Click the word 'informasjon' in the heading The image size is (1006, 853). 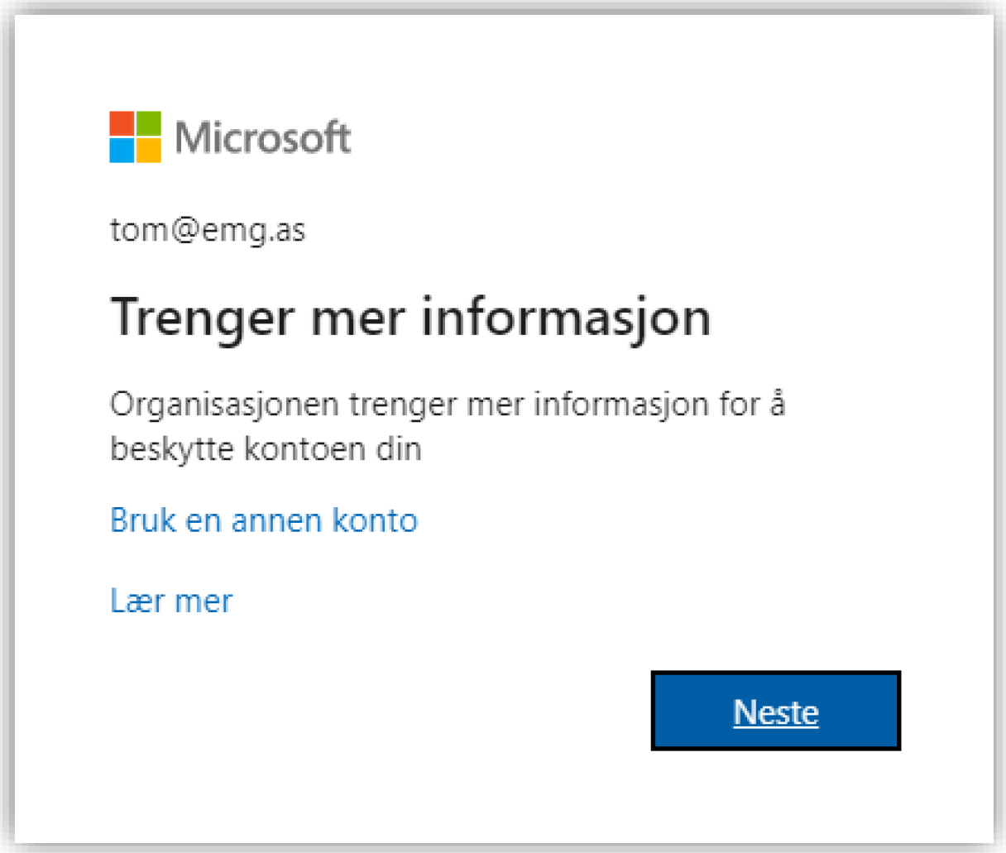[x=566, y=318]
